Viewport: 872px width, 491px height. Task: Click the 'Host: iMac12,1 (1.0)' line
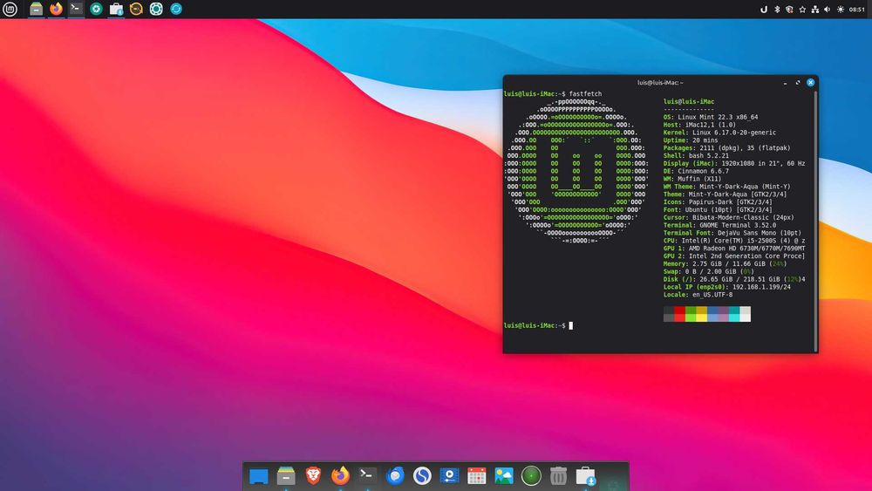click(699, 125)
